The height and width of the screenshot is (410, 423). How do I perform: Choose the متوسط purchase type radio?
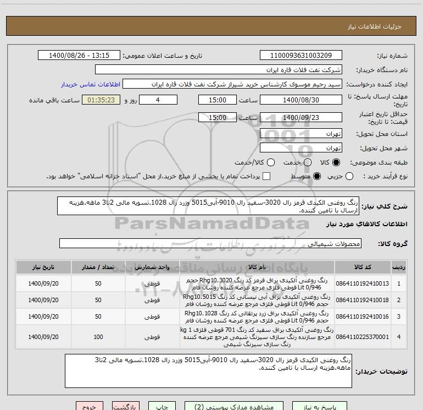click(x=317, y=176)
